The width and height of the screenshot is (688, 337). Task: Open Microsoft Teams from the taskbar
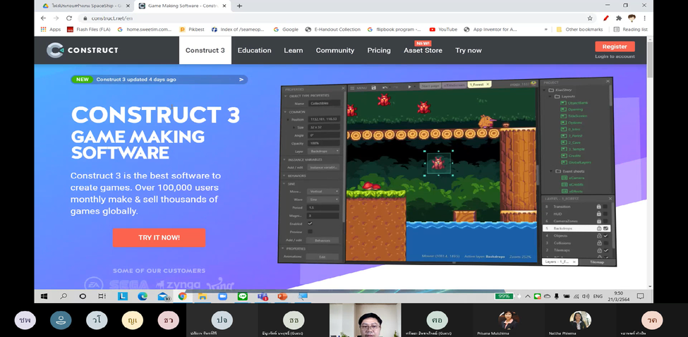coord(262,297)
